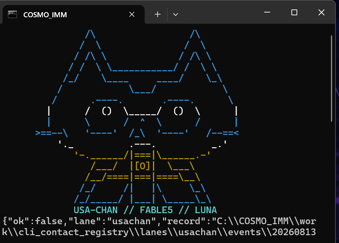The width and height of the screenshot is (339, 243).
Task: Maximize the terminal window
Action: (x=294, y=12)
